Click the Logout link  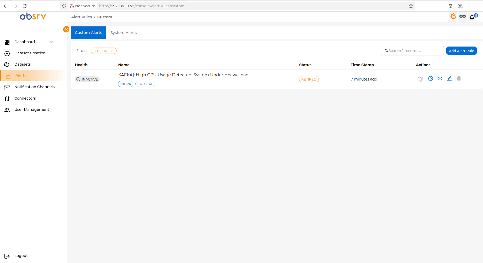(21, 256)
